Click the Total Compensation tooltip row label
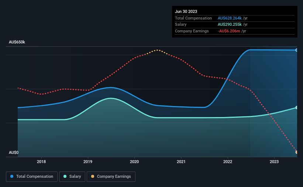Screen dimensions: 303x187 [x=193, y=18]
